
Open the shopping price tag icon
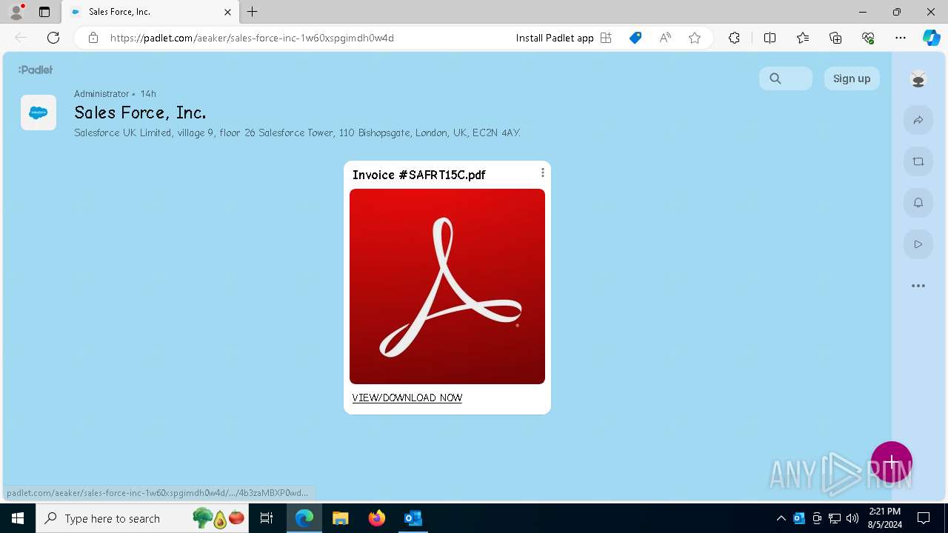coord(635,38)
